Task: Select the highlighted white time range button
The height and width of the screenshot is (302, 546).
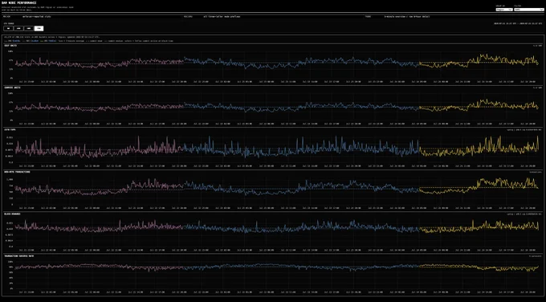Action: tap(39, 29)
